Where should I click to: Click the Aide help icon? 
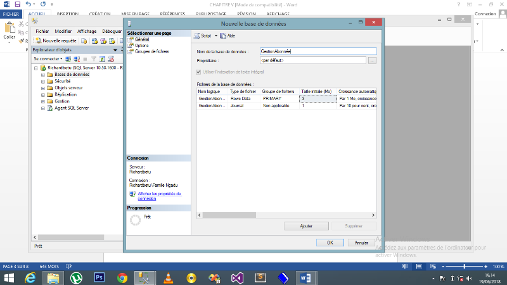coord(223,36)
